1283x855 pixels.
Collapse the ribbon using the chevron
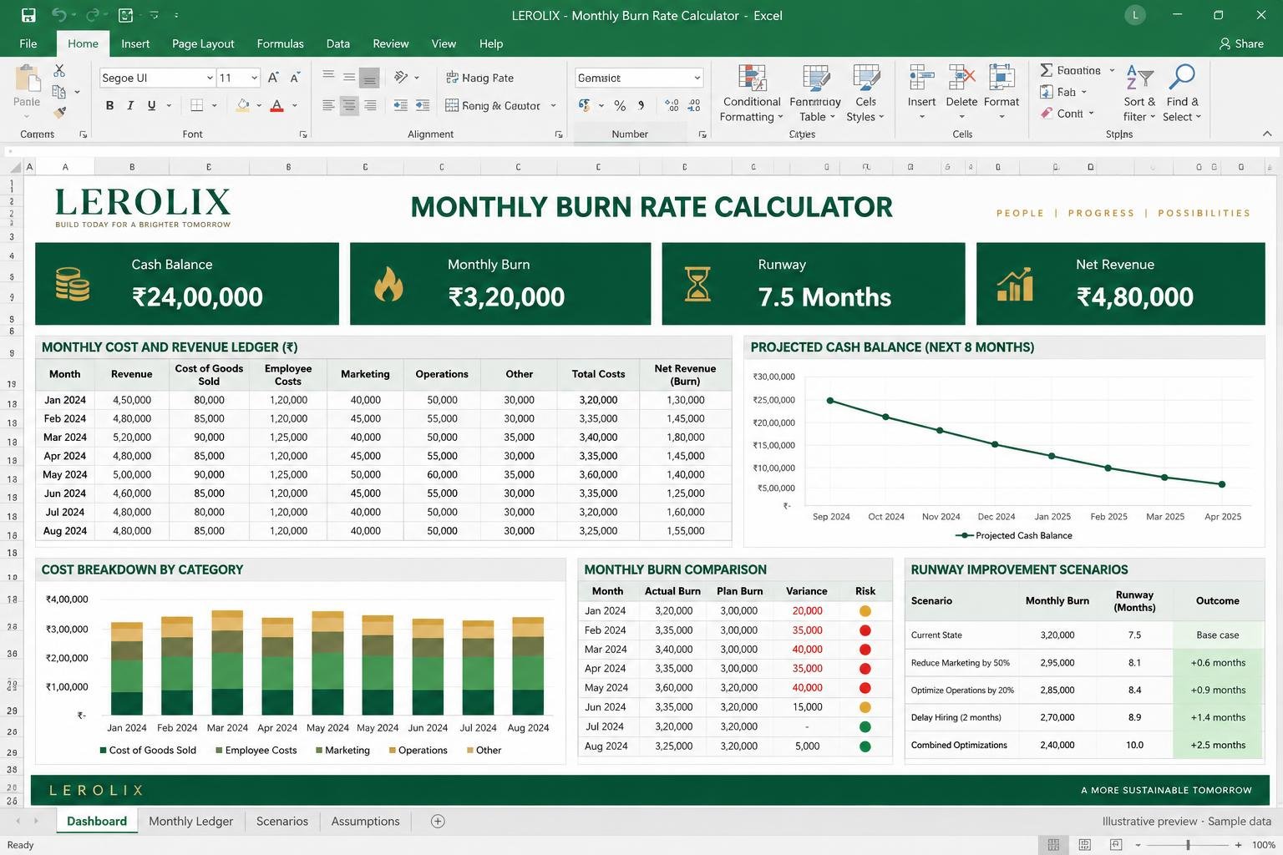tap(1267, 134)
